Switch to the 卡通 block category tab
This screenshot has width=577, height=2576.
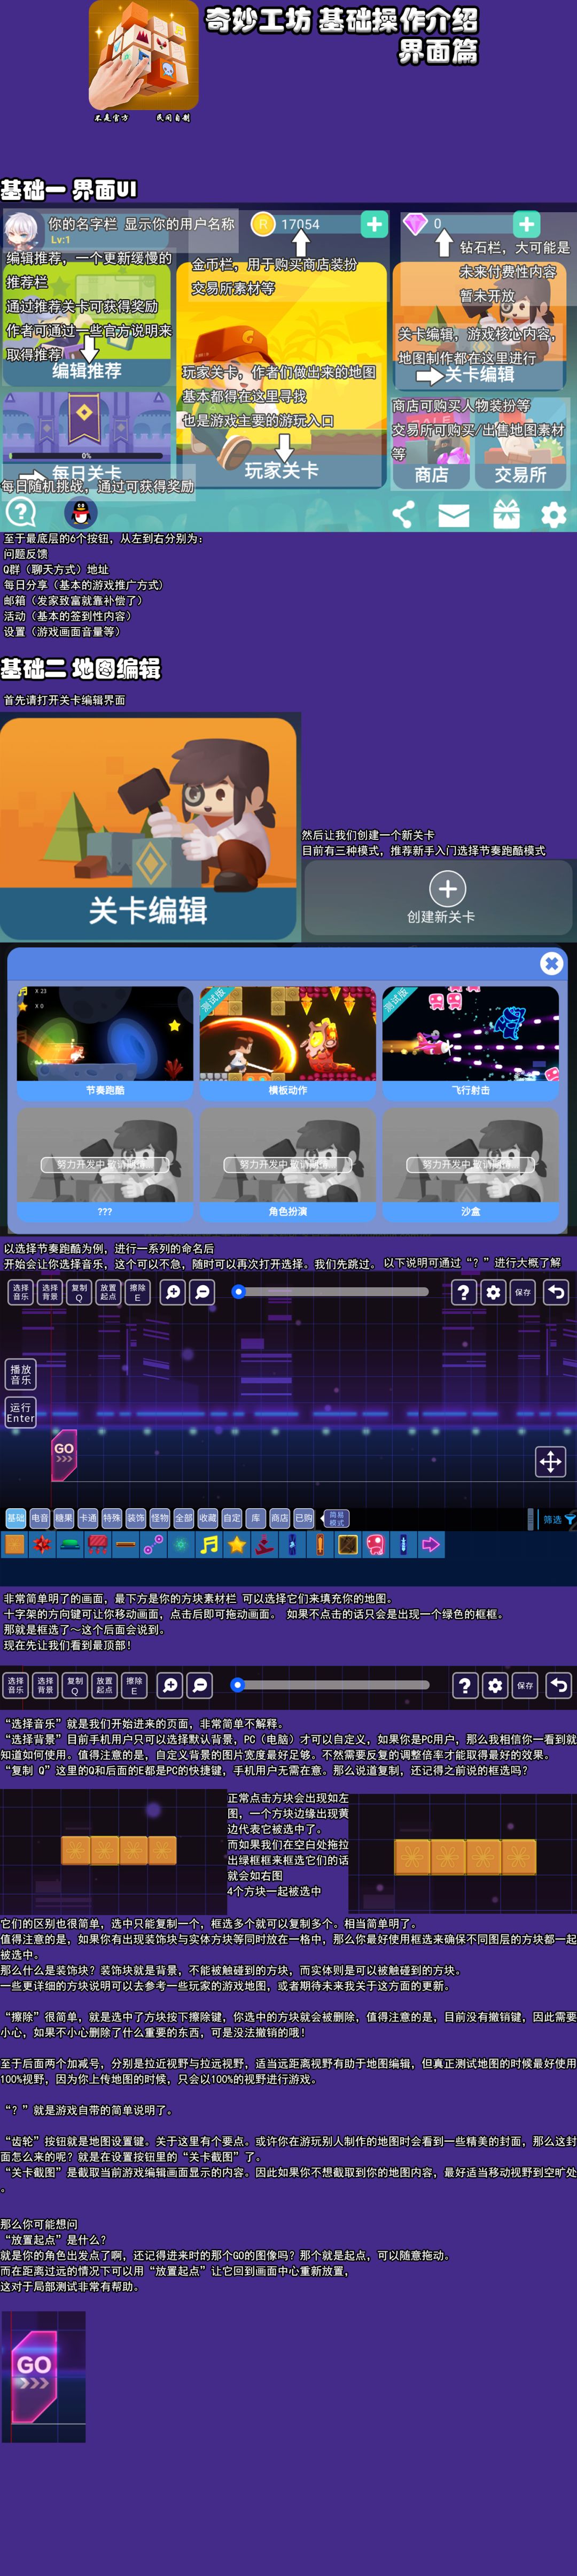coord(87,1518)
